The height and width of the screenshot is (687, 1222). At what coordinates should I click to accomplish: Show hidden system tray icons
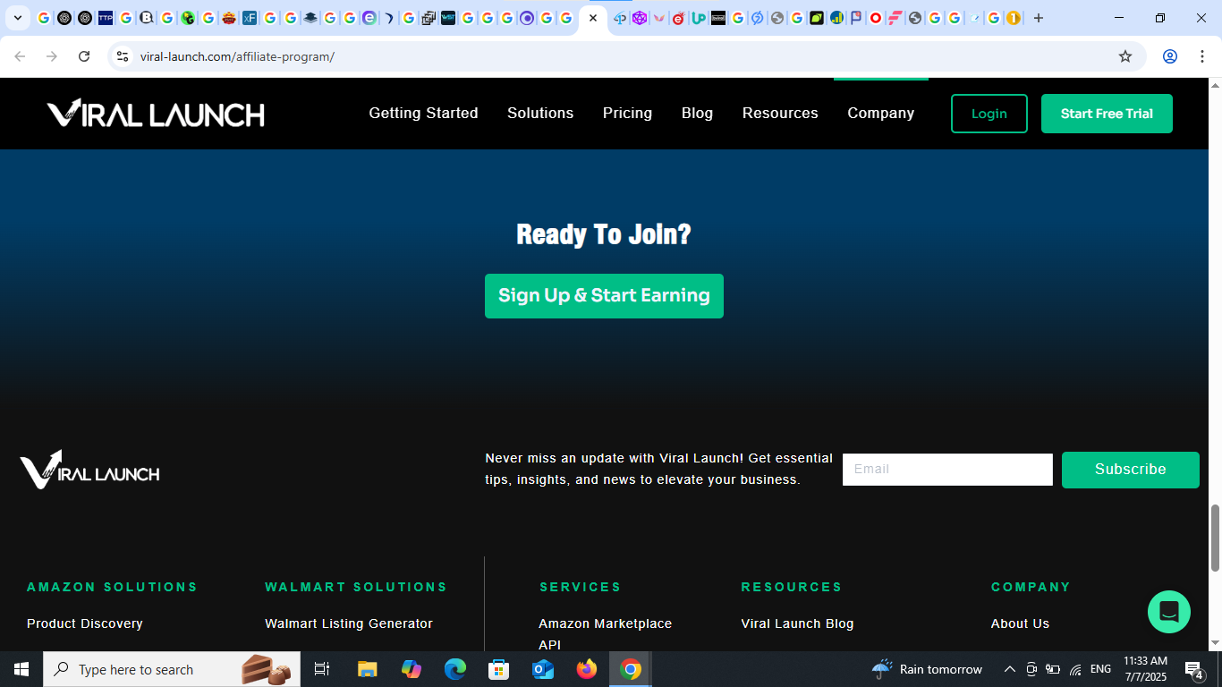[1010, 669]
